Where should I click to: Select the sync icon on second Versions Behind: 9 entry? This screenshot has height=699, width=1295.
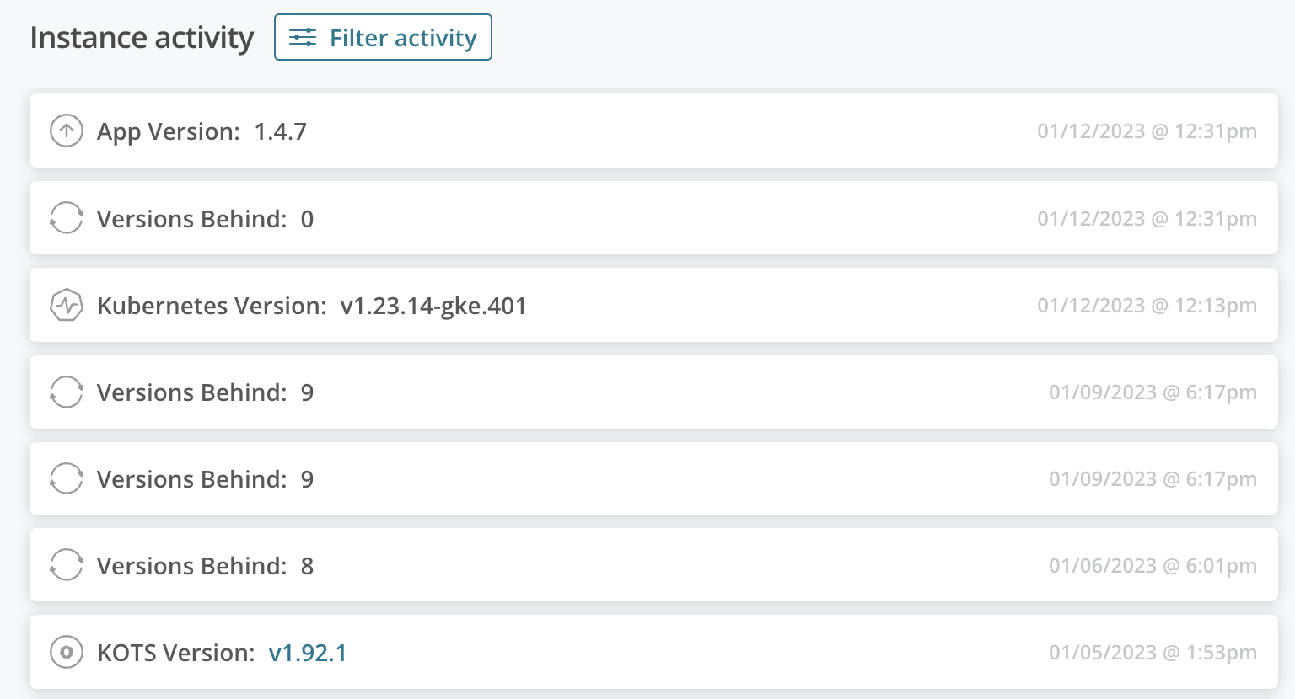coord(67,478)
